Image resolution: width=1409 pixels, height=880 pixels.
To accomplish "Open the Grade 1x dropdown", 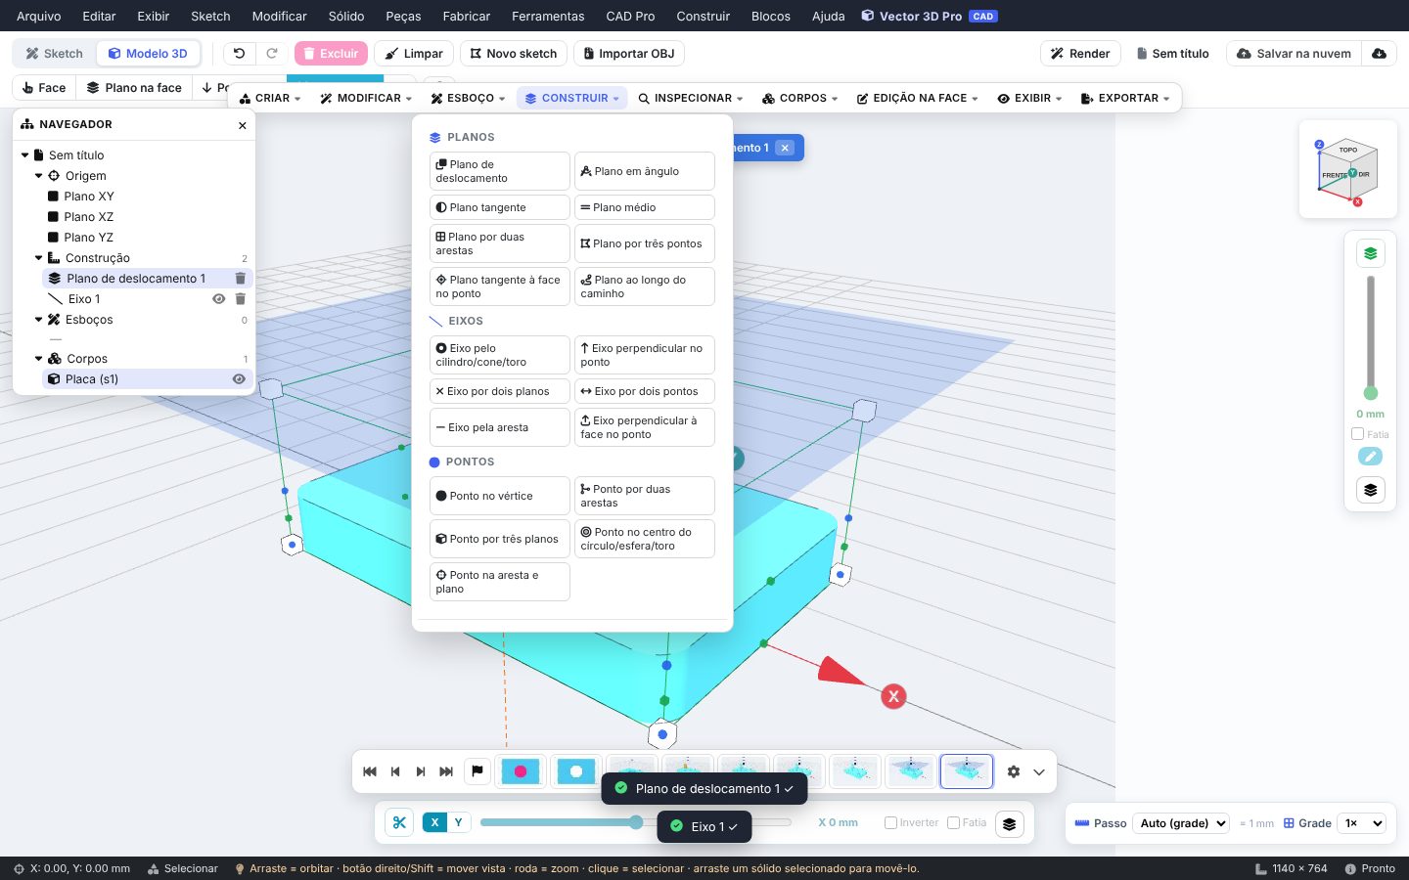I will [x=1363, y=823].
